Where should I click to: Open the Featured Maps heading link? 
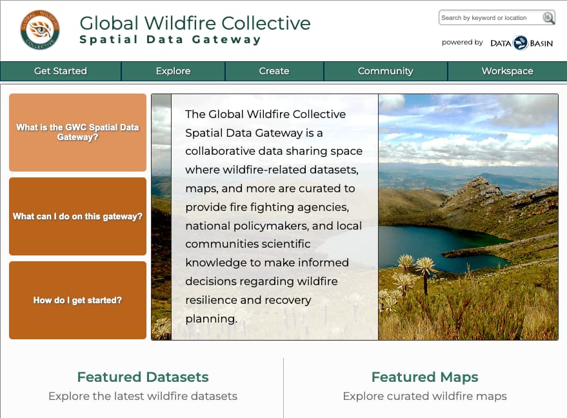click(424, 377)
